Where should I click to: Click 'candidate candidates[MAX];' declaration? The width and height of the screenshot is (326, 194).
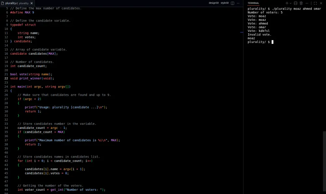[34, 53]
